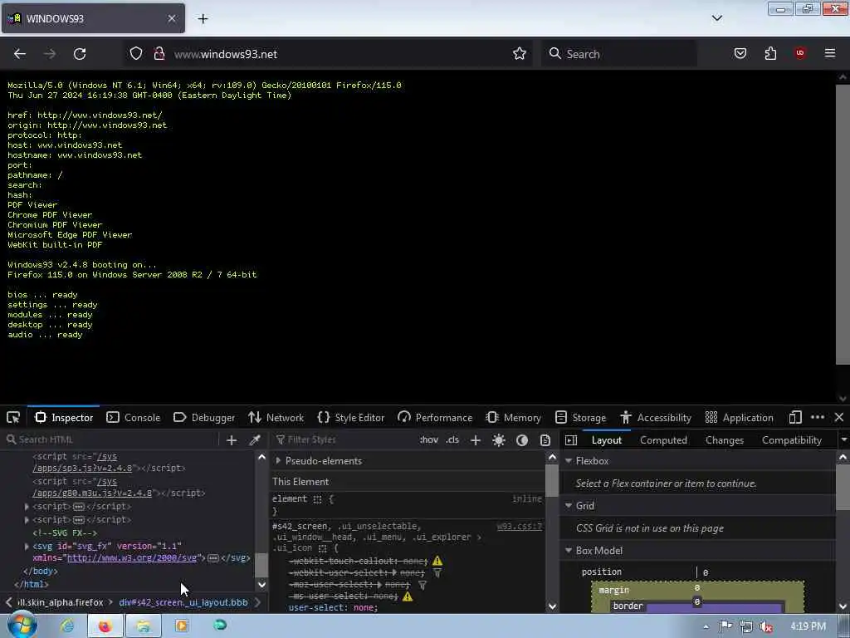The height and width of the screenshot is (638, 850).
Task: Click the uBlock Origin extension icon
Action: (800, 53)
